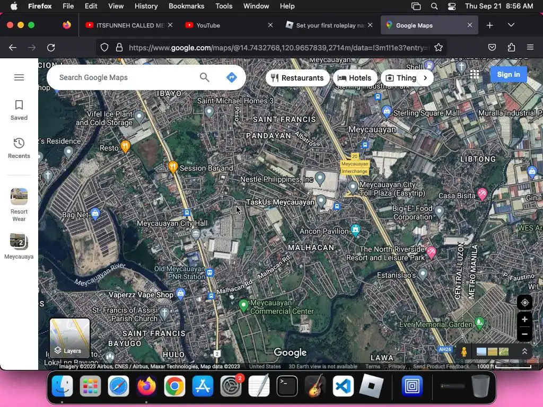Screen dimensions: 543x407
Task: Switch to the YouTube tab
Action: (x=229, y=25)
